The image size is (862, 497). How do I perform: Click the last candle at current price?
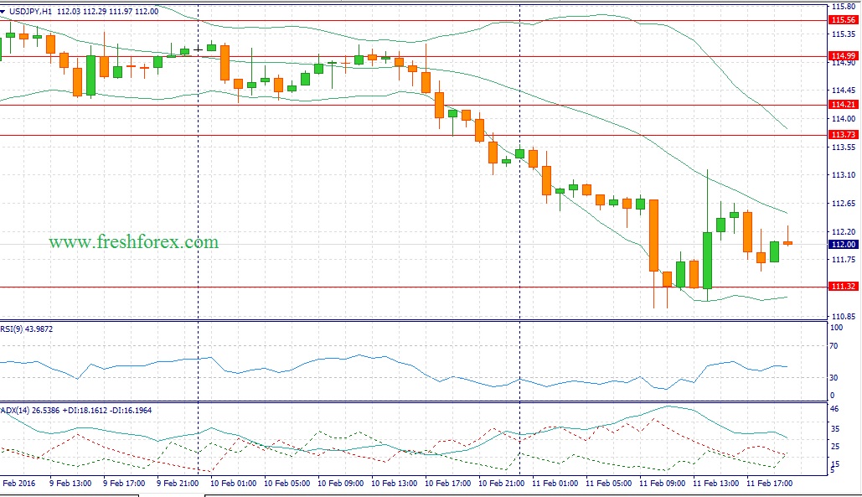(787, 242)
